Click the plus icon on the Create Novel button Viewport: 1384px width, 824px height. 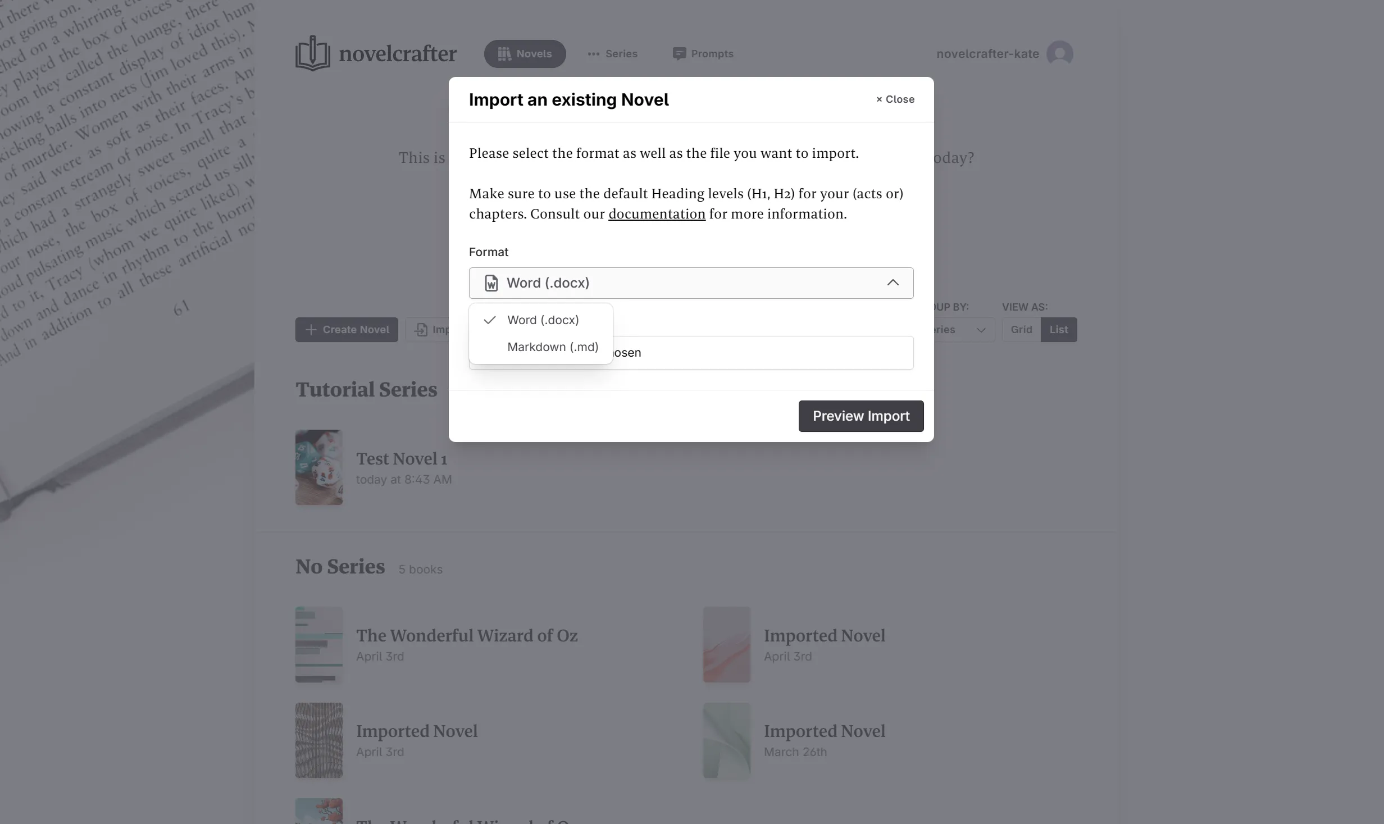click(x=311, y=330)
